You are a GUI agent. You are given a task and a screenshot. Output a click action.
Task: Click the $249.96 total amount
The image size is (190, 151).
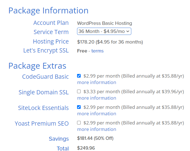86,148
